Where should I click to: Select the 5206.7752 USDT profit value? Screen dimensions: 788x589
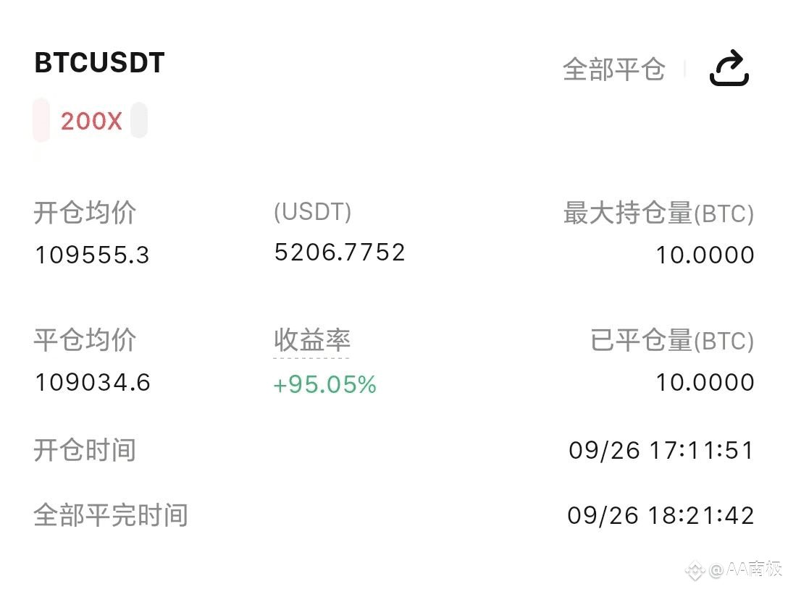(x=340, y=252)
